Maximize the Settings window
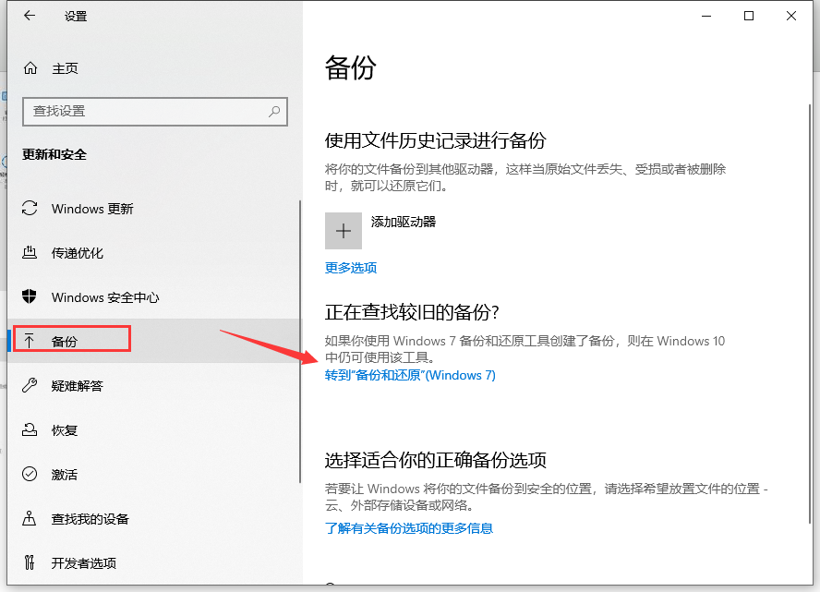Viewport: 820px width, 592px height. tap(750, 16)
